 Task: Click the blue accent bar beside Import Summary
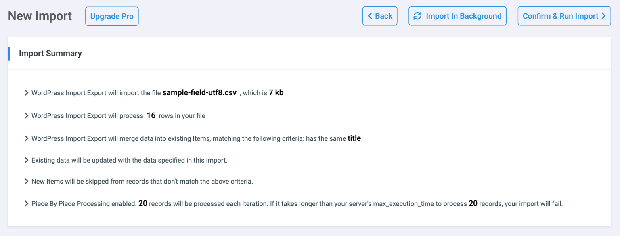tap(8, 54)
